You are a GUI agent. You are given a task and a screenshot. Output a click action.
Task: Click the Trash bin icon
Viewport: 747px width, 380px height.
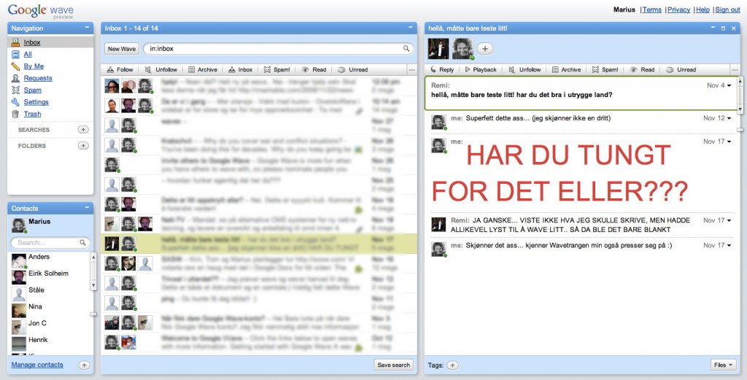(15, 114)
